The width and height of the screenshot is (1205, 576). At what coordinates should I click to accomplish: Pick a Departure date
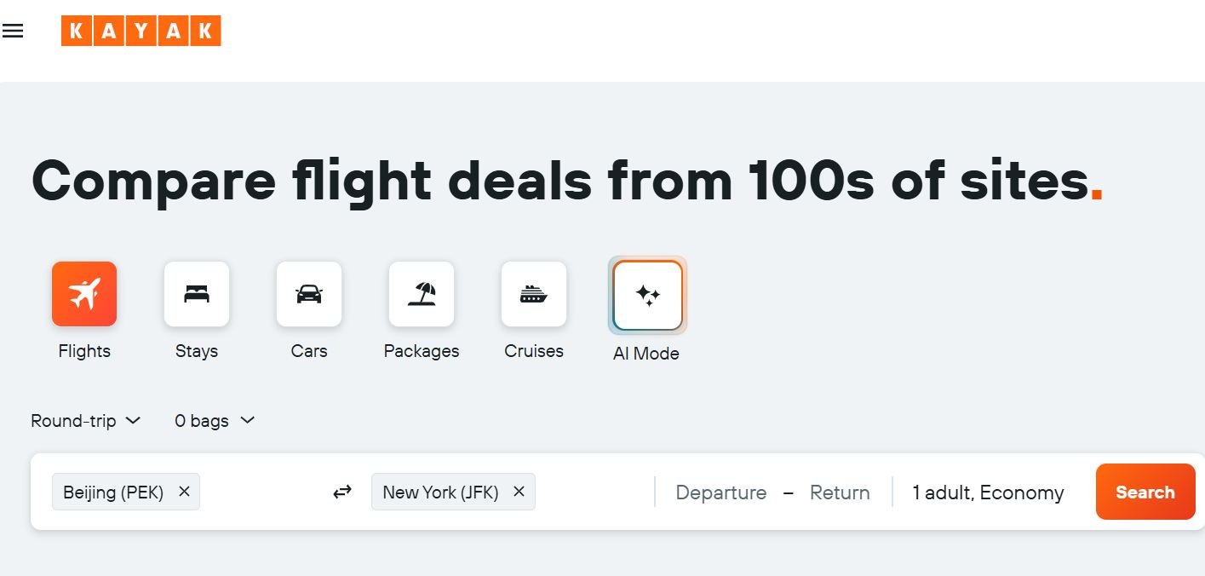coord(720,492)
